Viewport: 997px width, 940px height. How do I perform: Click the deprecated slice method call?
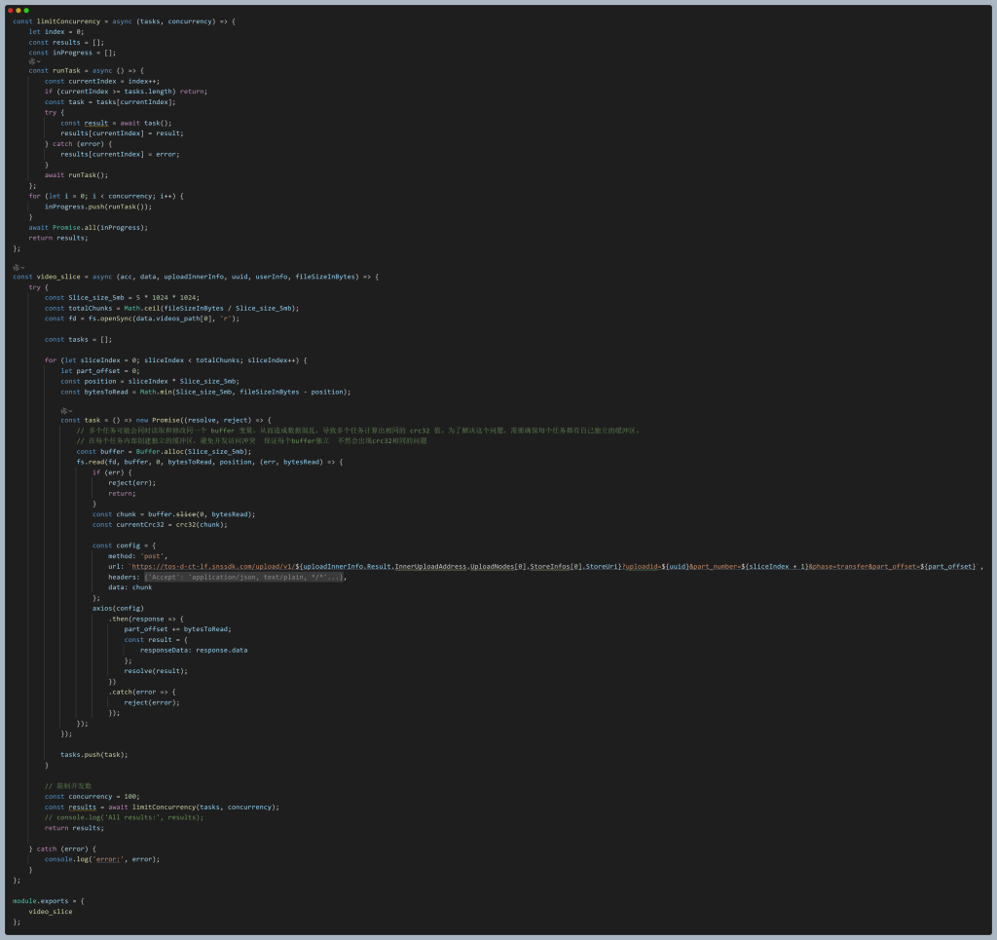point(186,513)
